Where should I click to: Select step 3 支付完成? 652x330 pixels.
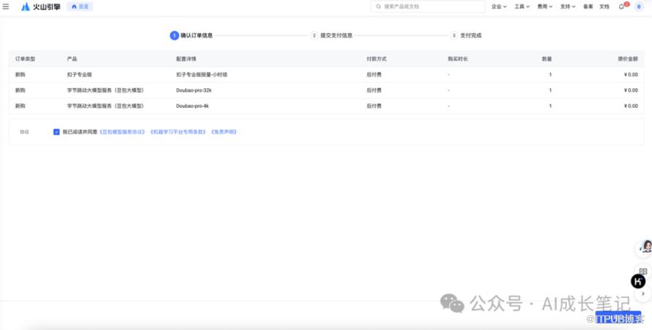point(466,36)
